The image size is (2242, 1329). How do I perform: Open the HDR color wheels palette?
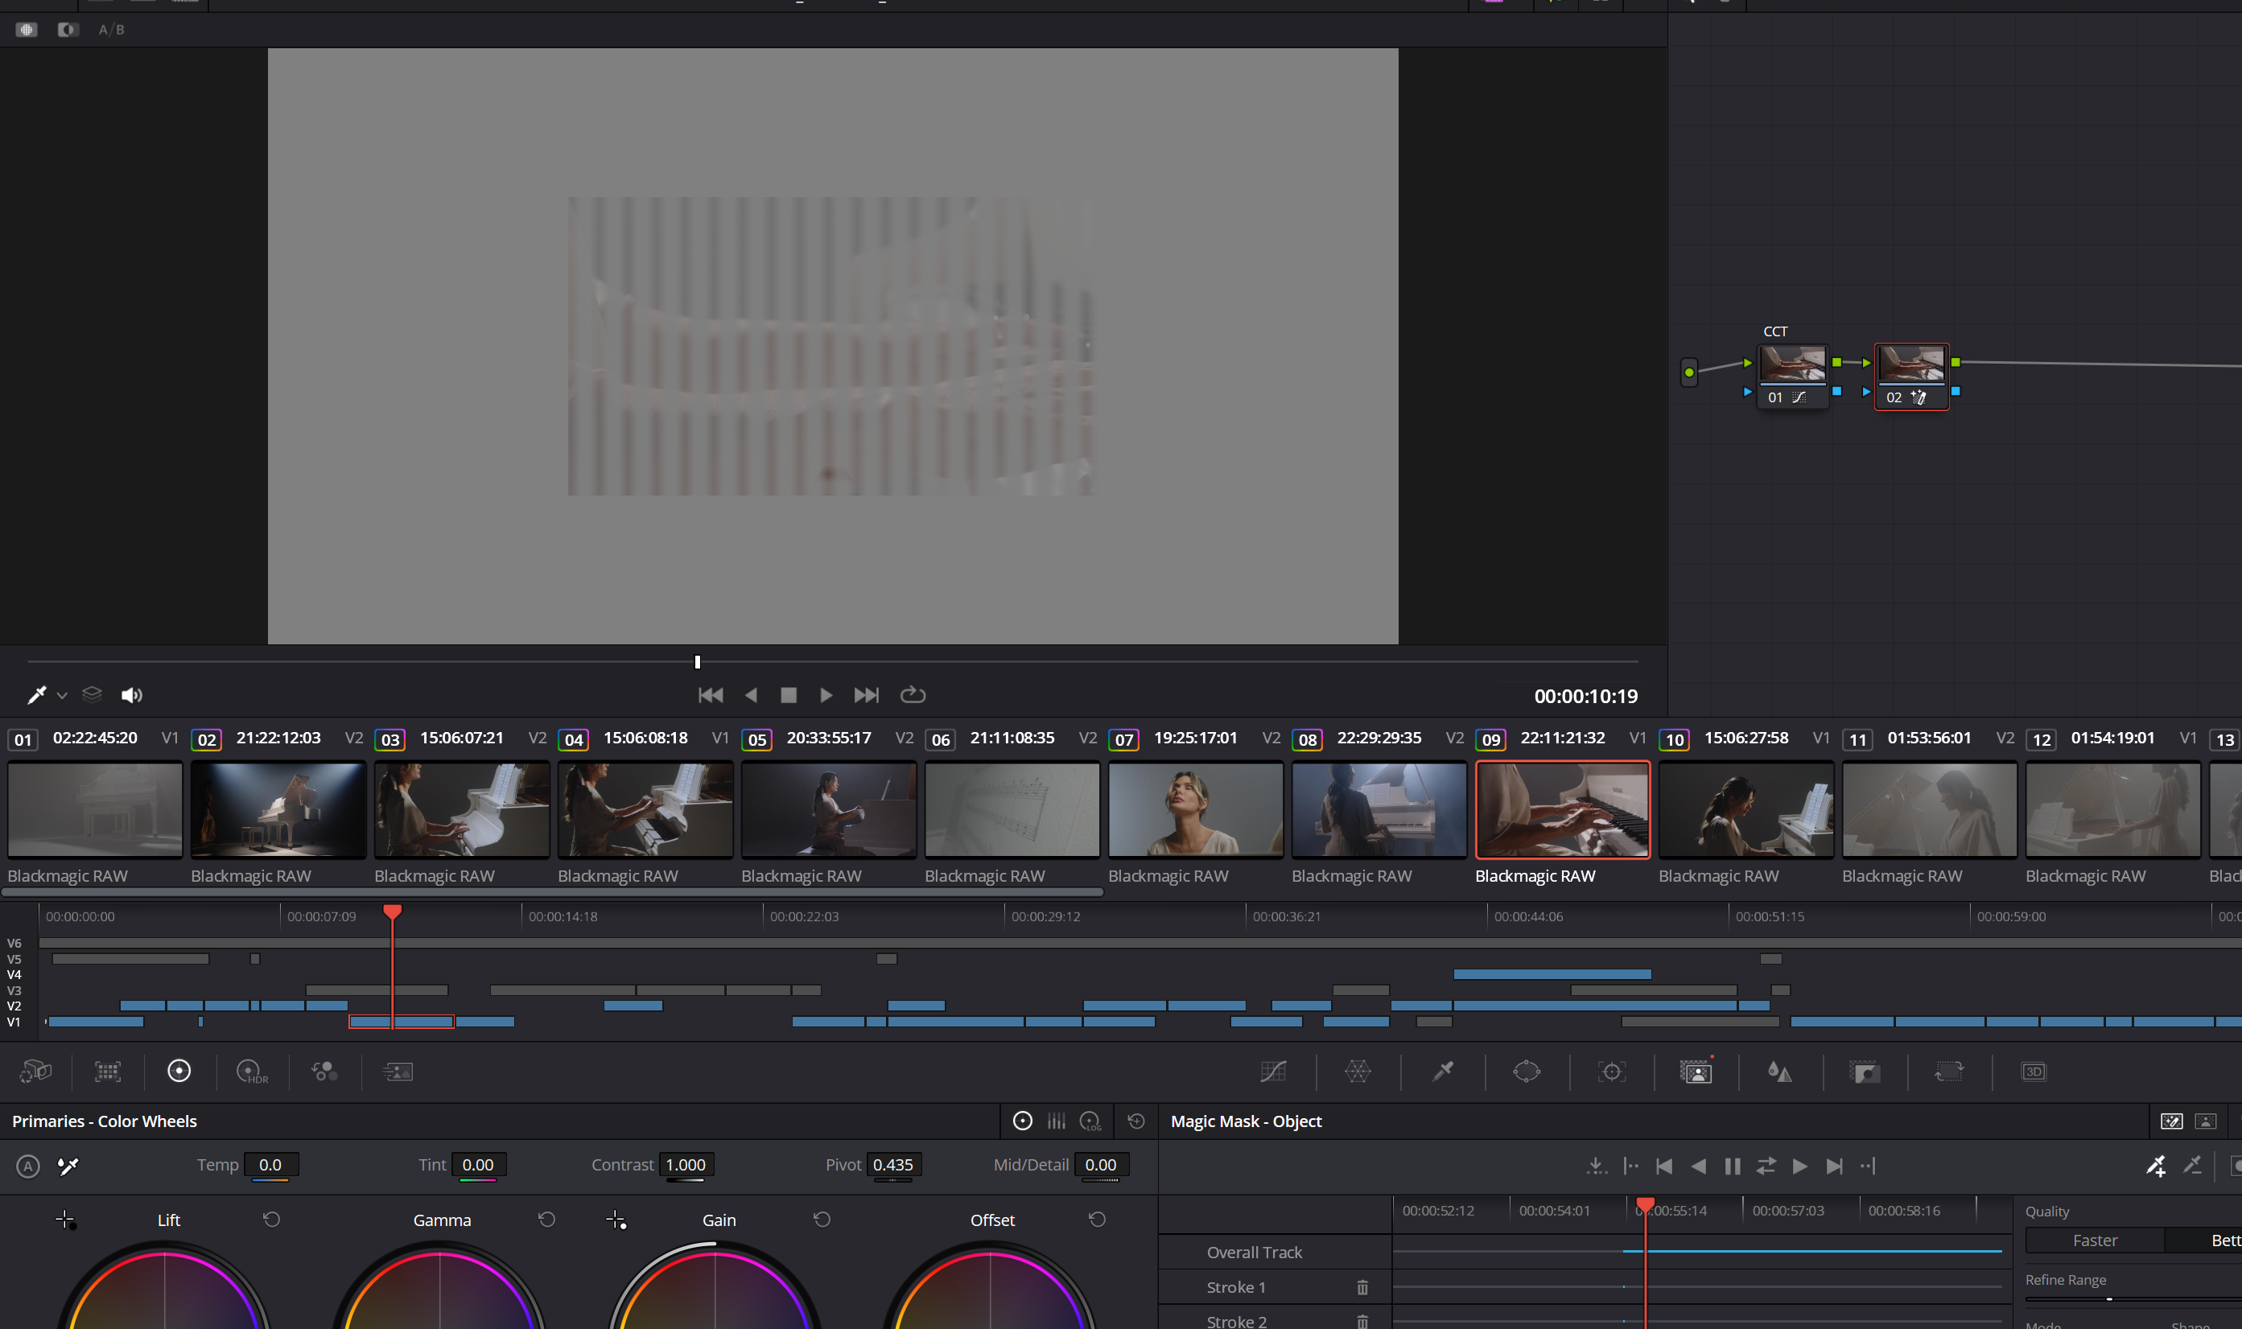252,1071
